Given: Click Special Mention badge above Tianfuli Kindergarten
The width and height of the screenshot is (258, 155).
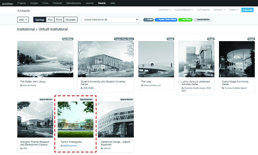Looking at the screenshot, I should [86, 99].
